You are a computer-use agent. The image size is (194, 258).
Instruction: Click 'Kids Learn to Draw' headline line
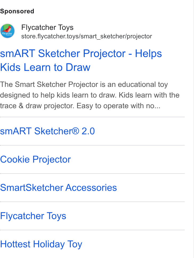point(45,67)
